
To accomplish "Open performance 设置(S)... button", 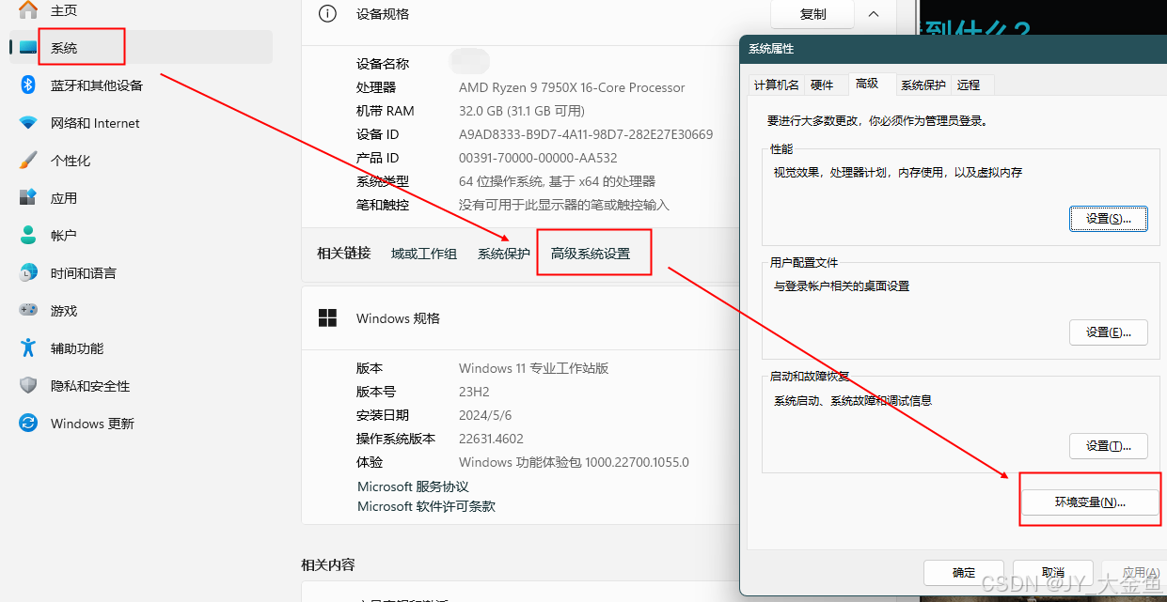I will click(1109, 219).
